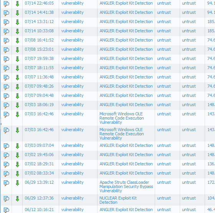Open log details for 07/14 13:31:12 entry
The height and width of the screenshot is (213, 215).
[6, 22]
